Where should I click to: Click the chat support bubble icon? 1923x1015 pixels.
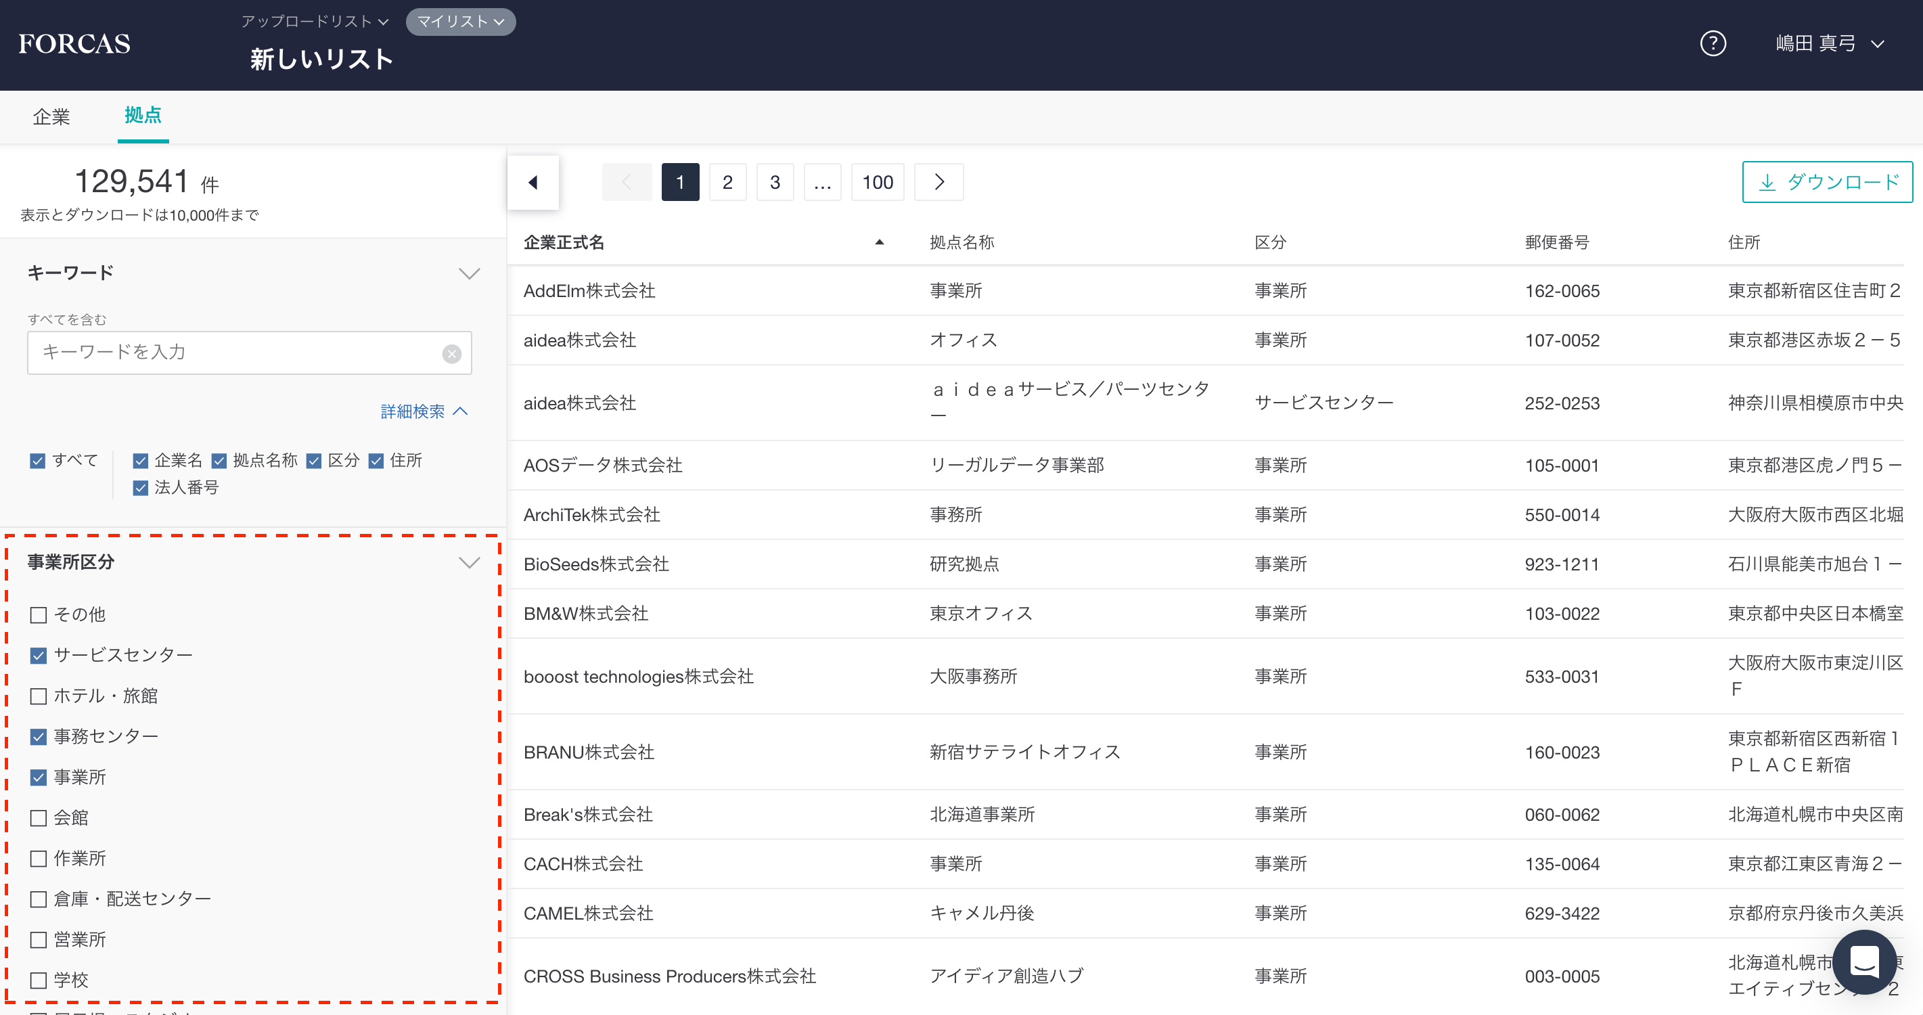tap(1864, 962)
